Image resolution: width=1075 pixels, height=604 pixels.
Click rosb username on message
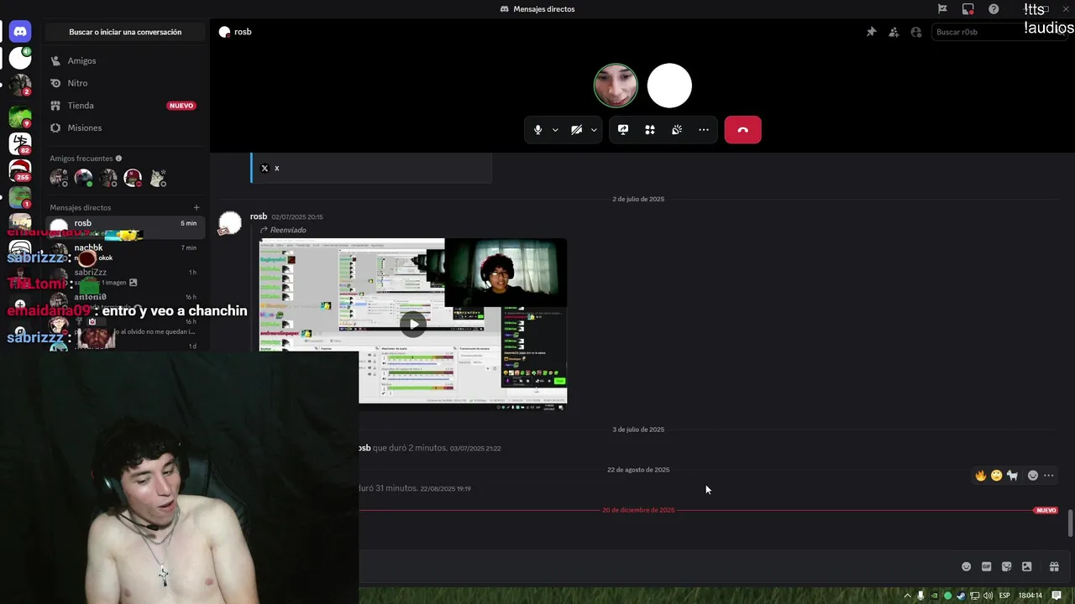click(x=259, y=216)
